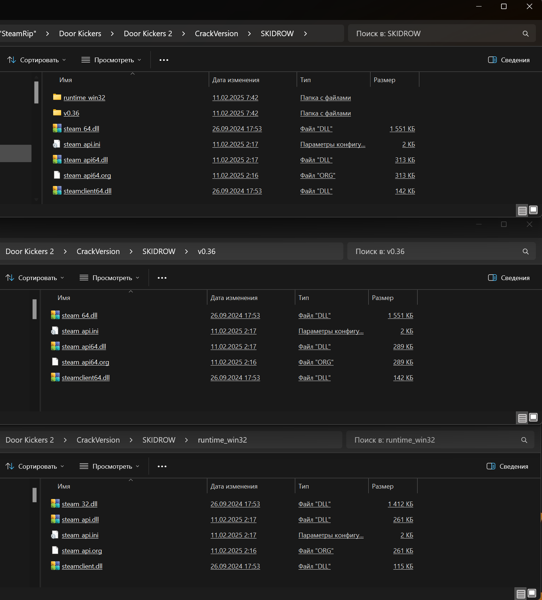Go to Door Kickers breadcrumb in top window
The image size is (542, 600).
coord(80,34)
